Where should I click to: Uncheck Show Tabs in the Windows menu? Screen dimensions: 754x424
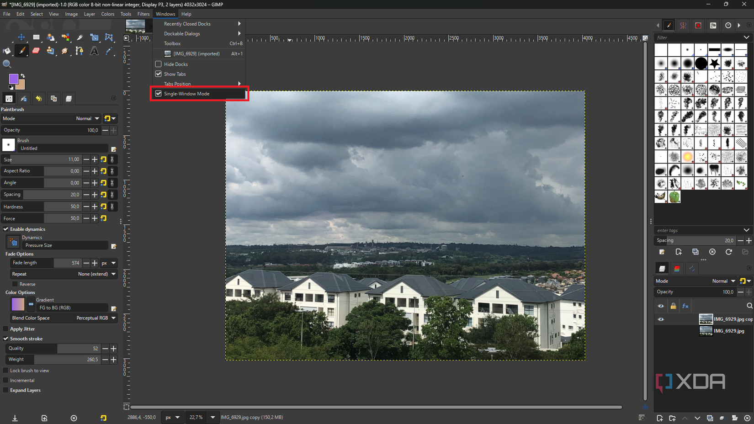tap(175, 74)
